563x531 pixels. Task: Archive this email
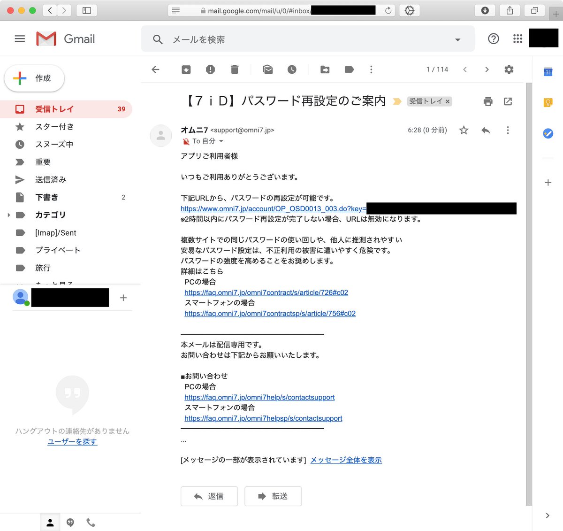186,69
